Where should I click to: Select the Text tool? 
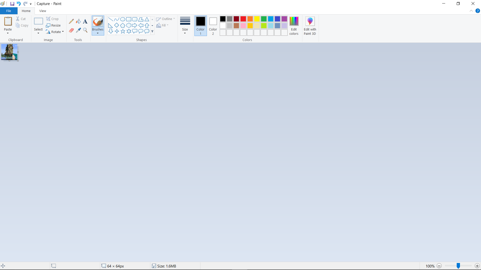pos(85,21)
